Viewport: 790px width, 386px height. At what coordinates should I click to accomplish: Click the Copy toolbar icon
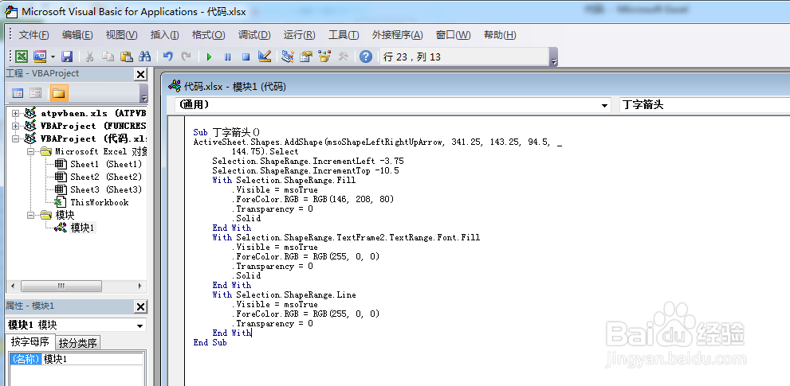coord(108,57)
